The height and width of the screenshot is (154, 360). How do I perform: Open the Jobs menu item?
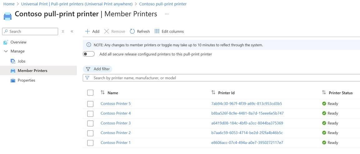coord(21,61)
